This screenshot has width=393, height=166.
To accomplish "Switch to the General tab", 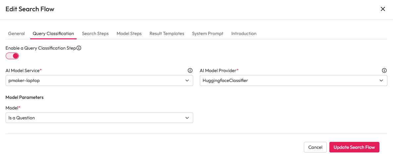I will pos(16,33).
